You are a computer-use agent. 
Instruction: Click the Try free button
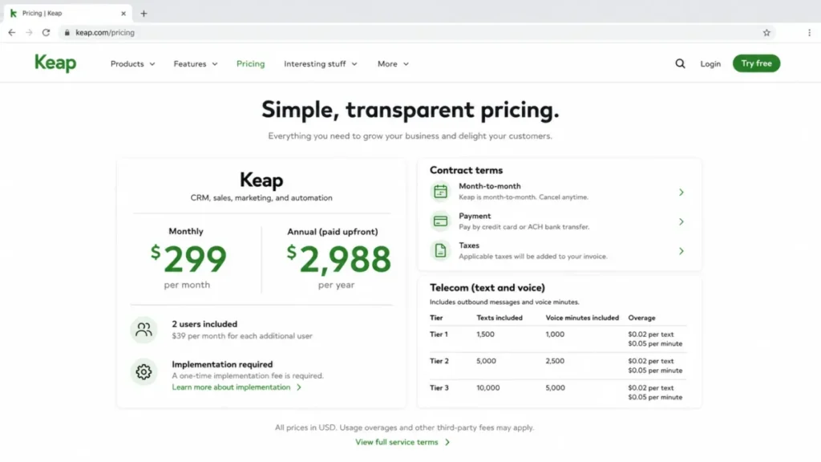tap(756, 63)
